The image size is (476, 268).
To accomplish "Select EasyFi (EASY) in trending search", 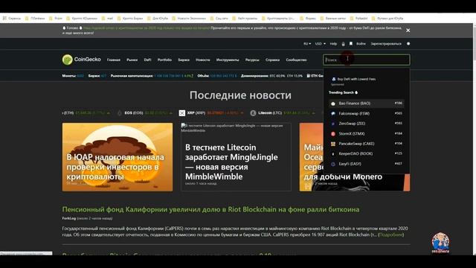I will [367, 164].
